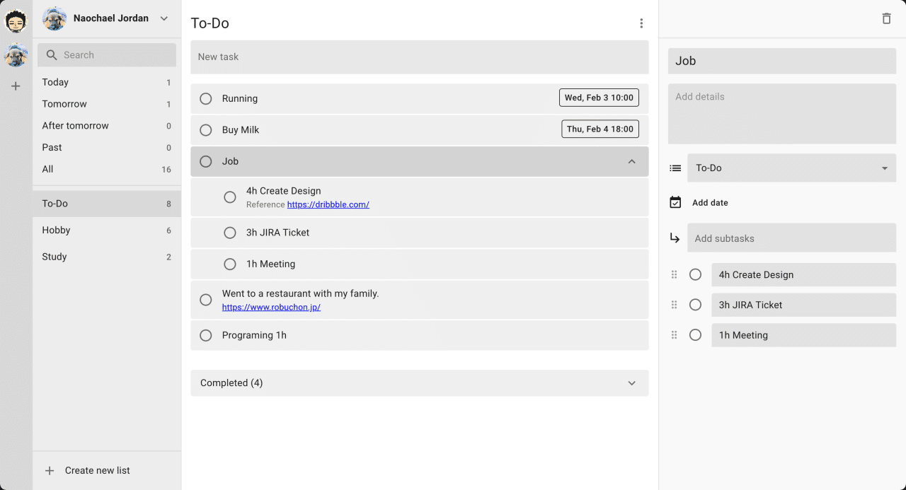Complete the 4h Create Design subtask in list
906x490 pixels.
click(x=230, y=197)
